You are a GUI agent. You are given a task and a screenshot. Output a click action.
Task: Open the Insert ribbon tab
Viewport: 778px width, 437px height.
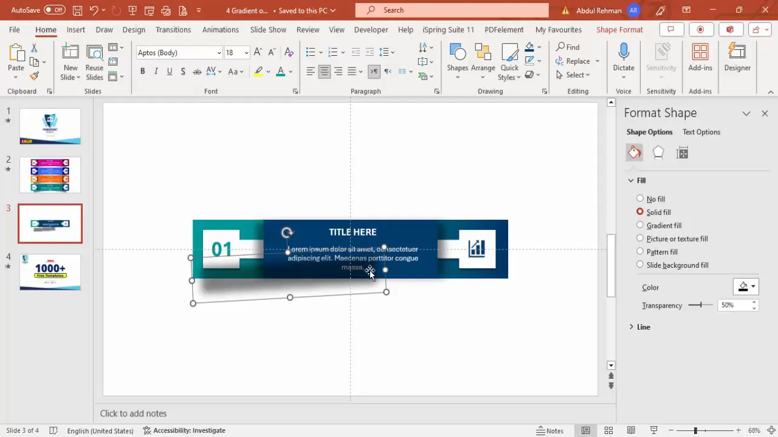tap(75, 30)
